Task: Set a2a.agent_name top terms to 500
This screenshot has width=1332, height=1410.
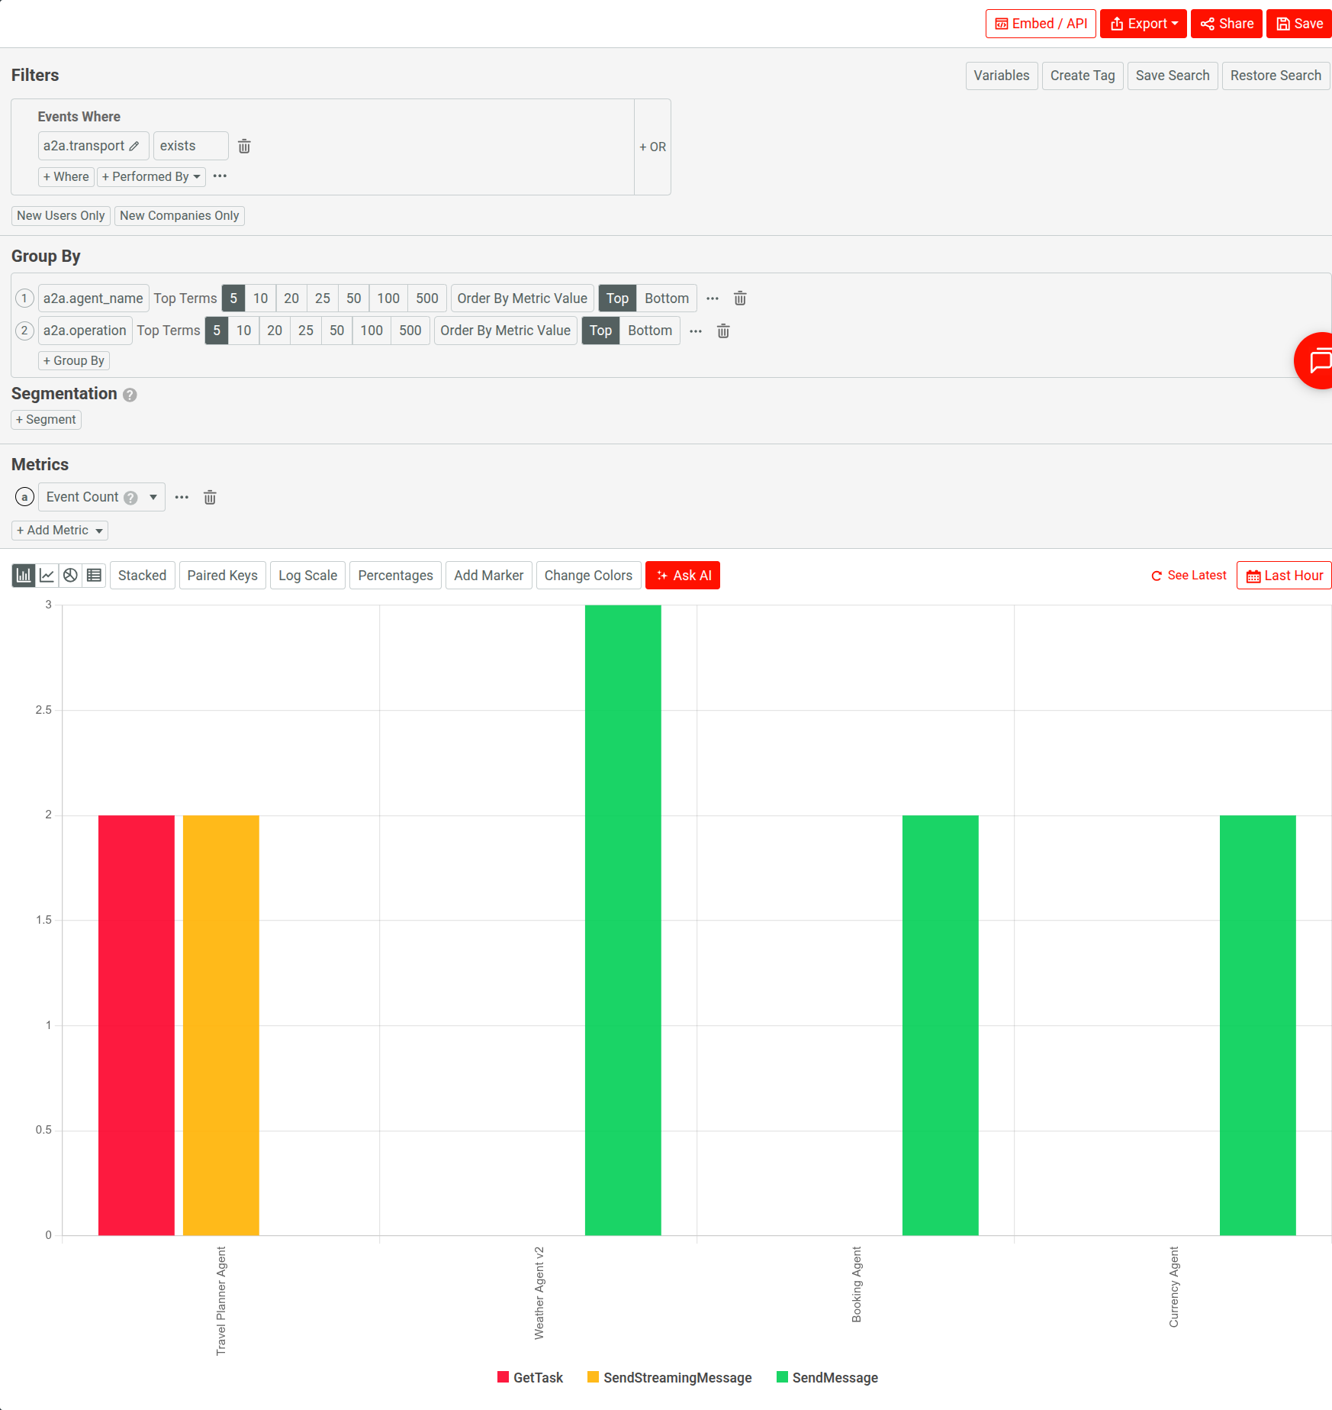Action: pyautogui.click(x=427, y=298)
